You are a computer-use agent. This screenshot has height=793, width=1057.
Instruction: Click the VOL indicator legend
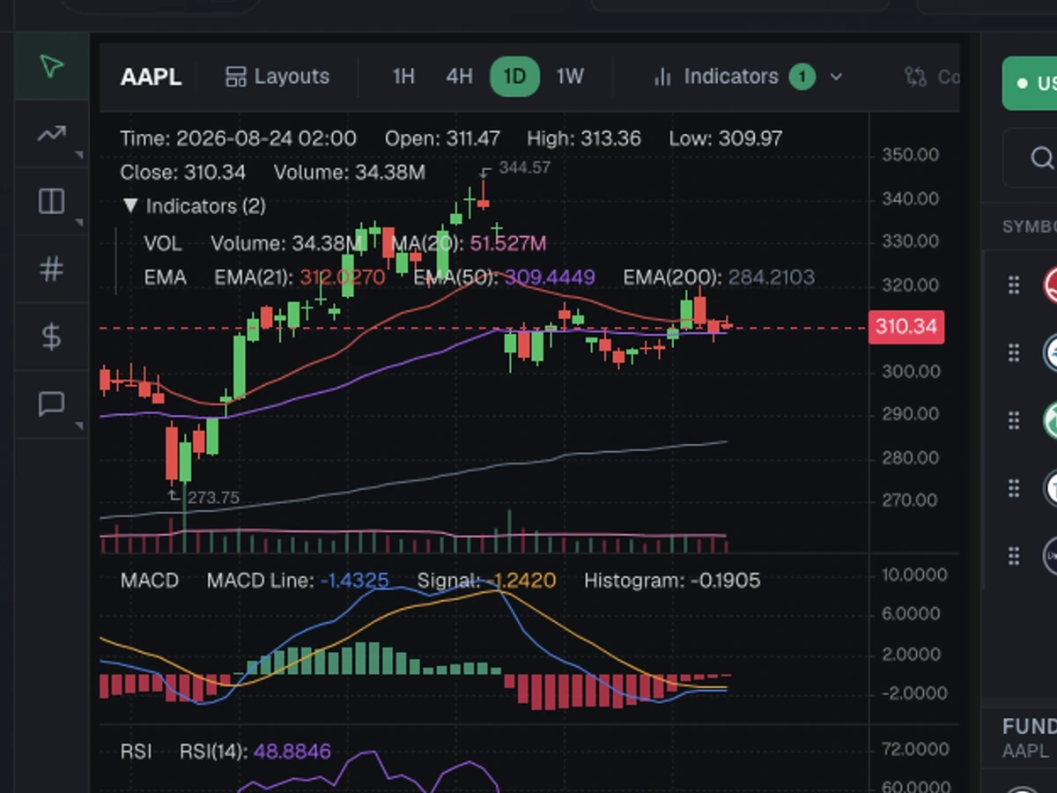point(163,244)
